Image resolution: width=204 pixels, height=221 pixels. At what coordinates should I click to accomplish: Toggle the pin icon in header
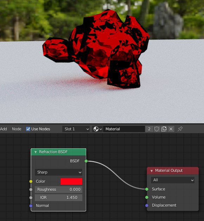(x=180, y=129)
